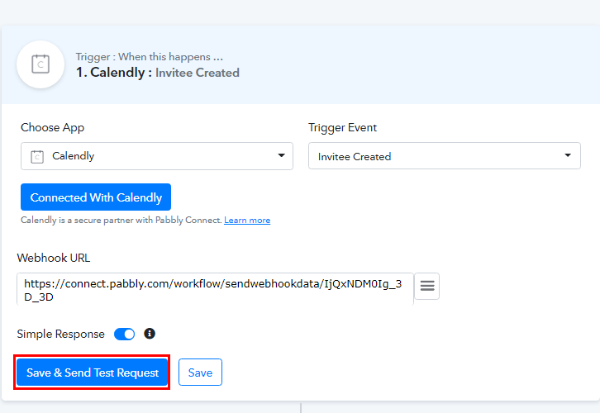Click 'Trigger : When this happens ...' text
600x413 pixels.
[150, 57]
